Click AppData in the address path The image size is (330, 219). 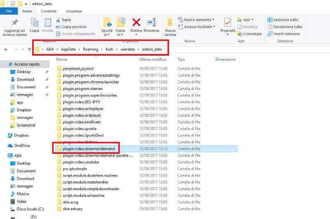tap(68, 49)
